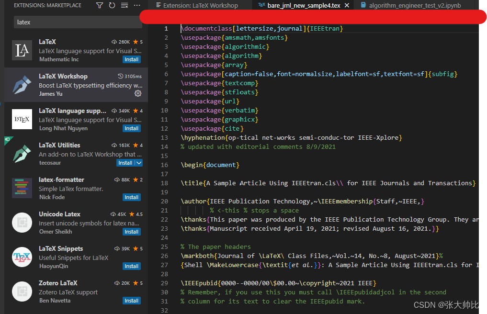Install the LaTeX Utilities extension
Image resolution: width=487 pixels, height=314 pixels.
(125, 163)
